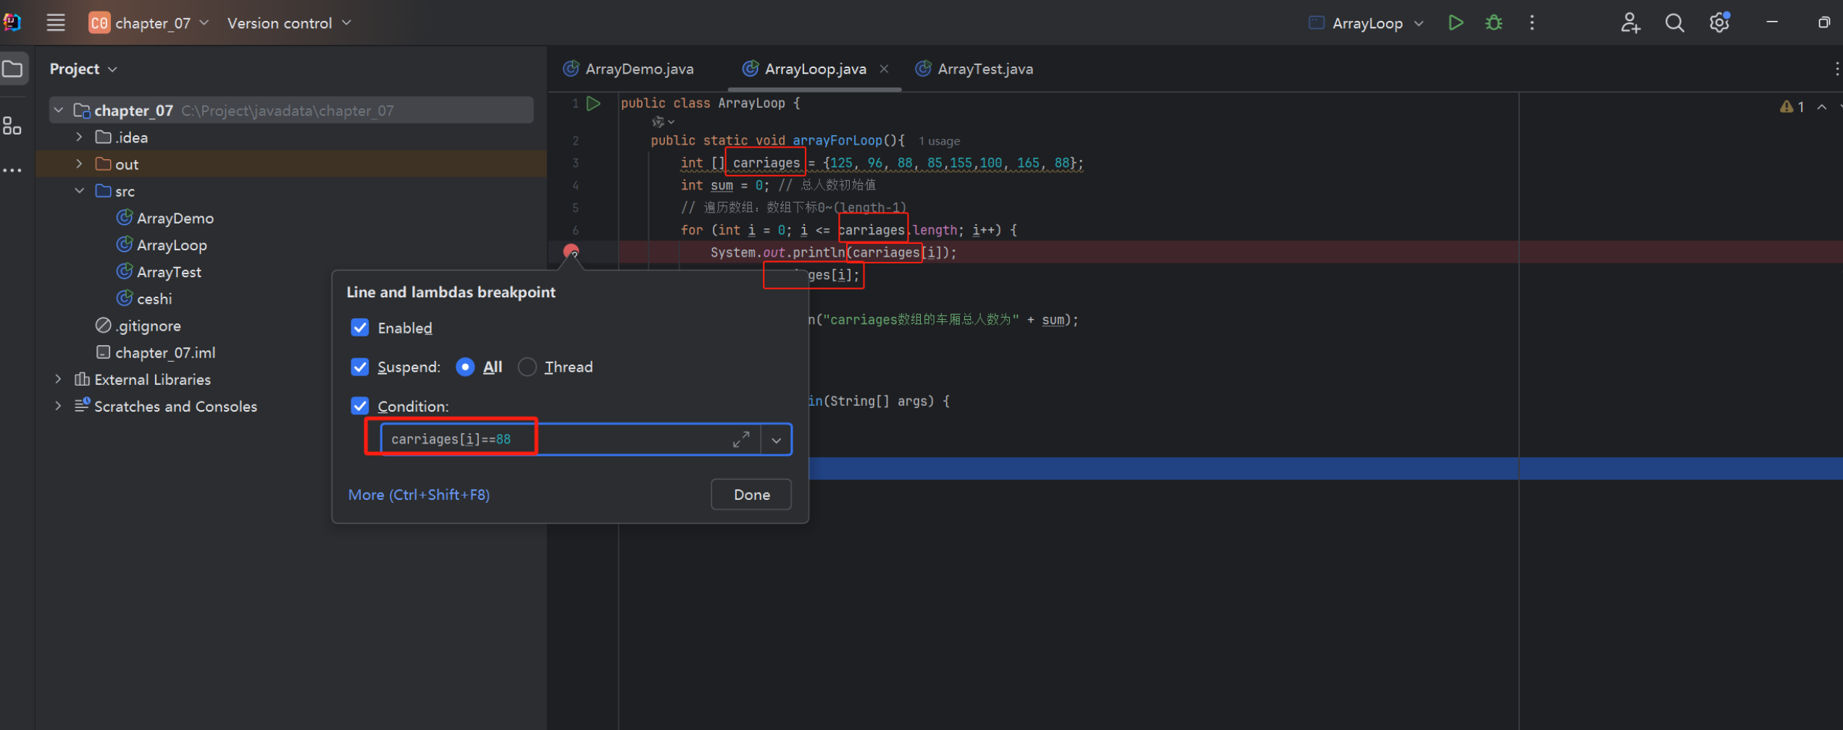Screen dimensions: 1843x730
Task: Switch to ArrayTest.java tab
Action: (976, 69)
